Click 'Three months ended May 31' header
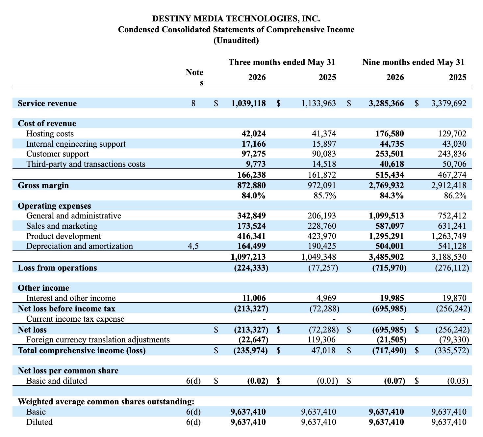Image resolution: width=483 pixels, height=437 pixels. click(282, 62)
